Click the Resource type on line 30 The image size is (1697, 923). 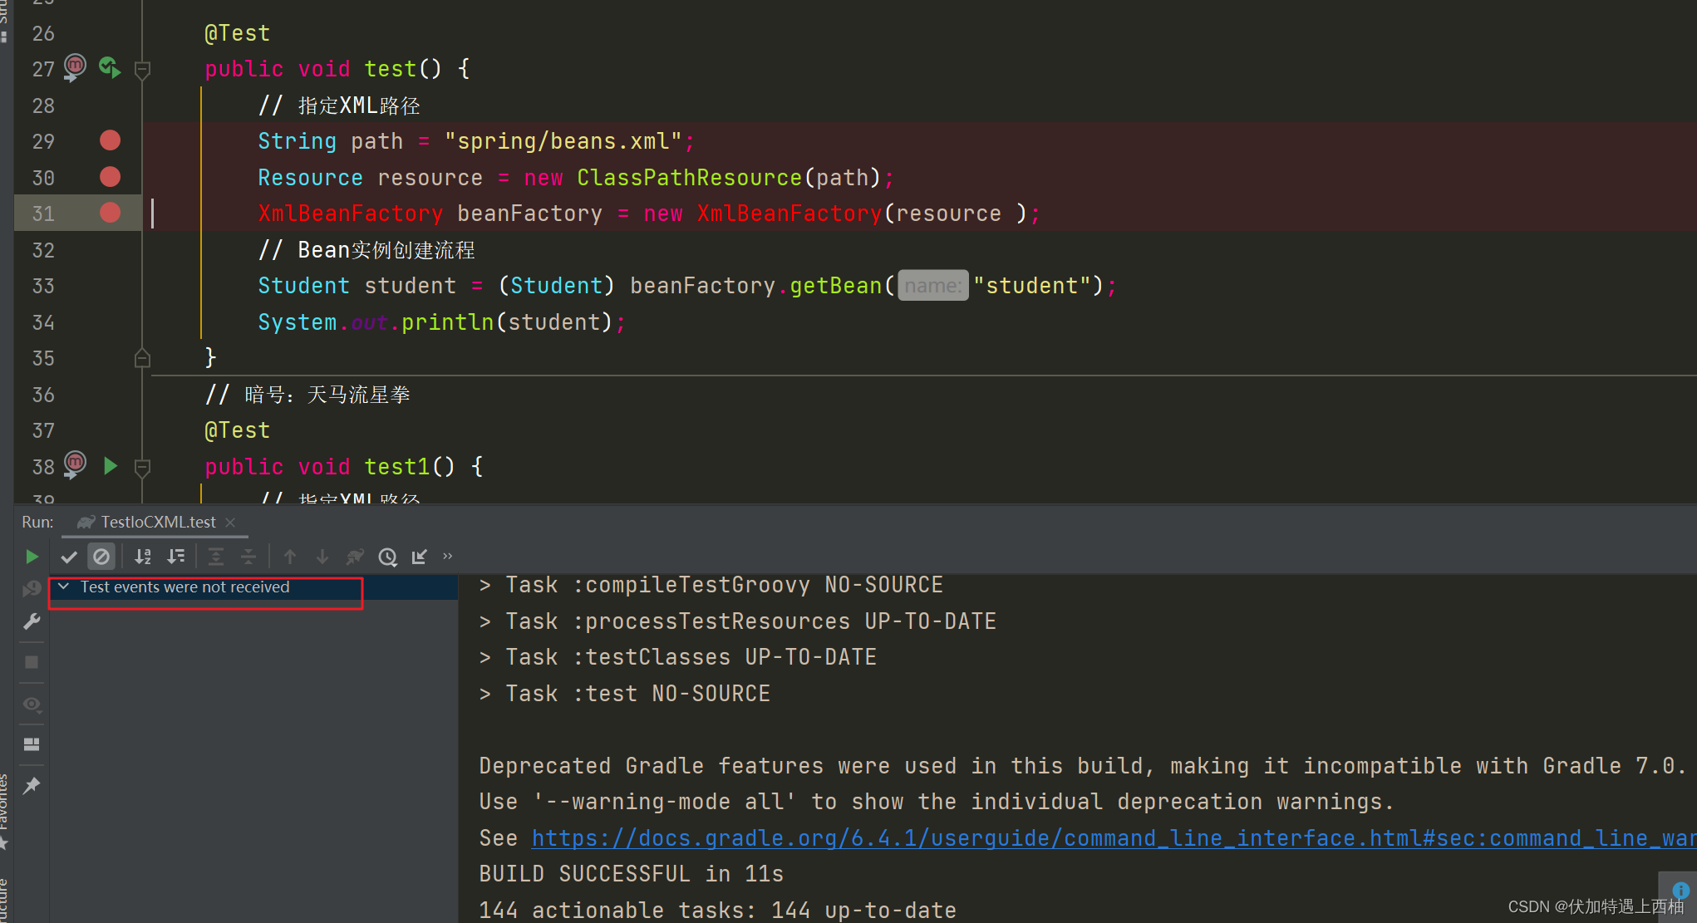pyautogui.click(x=310, y=178)
